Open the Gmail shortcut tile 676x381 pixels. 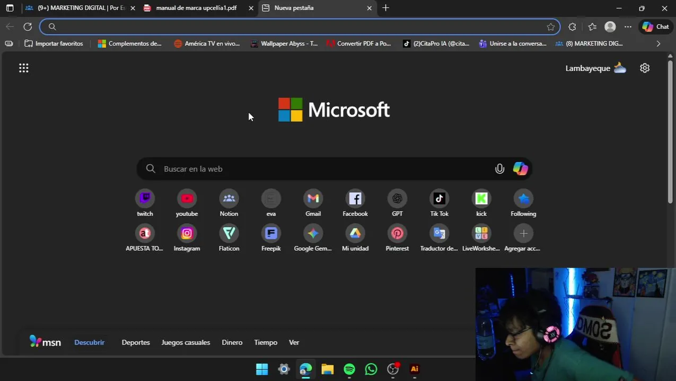click(x=313, y=203)
